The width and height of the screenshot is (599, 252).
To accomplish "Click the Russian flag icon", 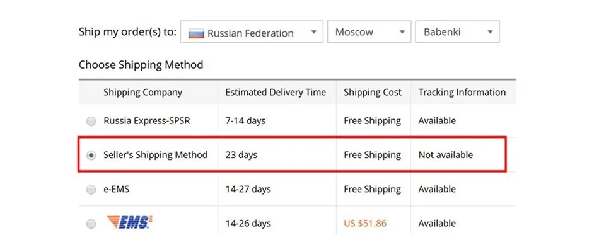I will (x=196, y=33).
